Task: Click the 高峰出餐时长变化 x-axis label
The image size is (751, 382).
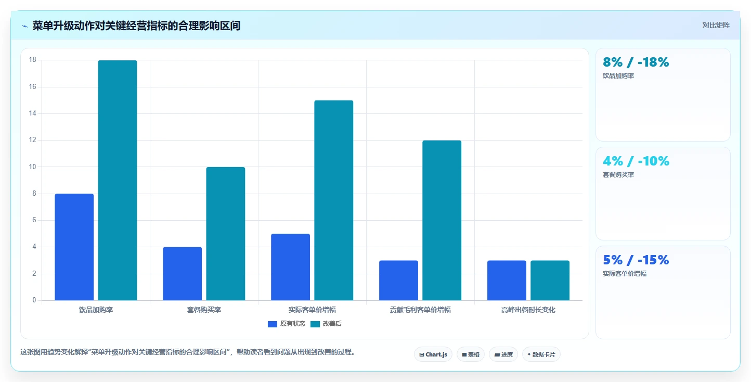Action: click(528, 310)
